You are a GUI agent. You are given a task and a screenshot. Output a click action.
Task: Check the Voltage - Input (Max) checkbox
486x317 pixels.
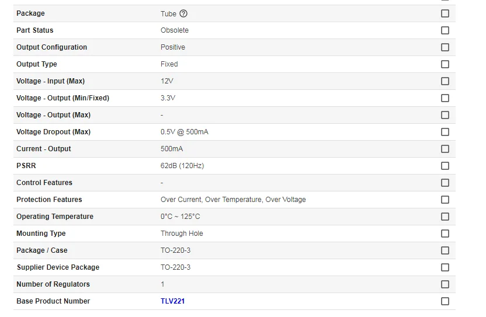point(445,81)
